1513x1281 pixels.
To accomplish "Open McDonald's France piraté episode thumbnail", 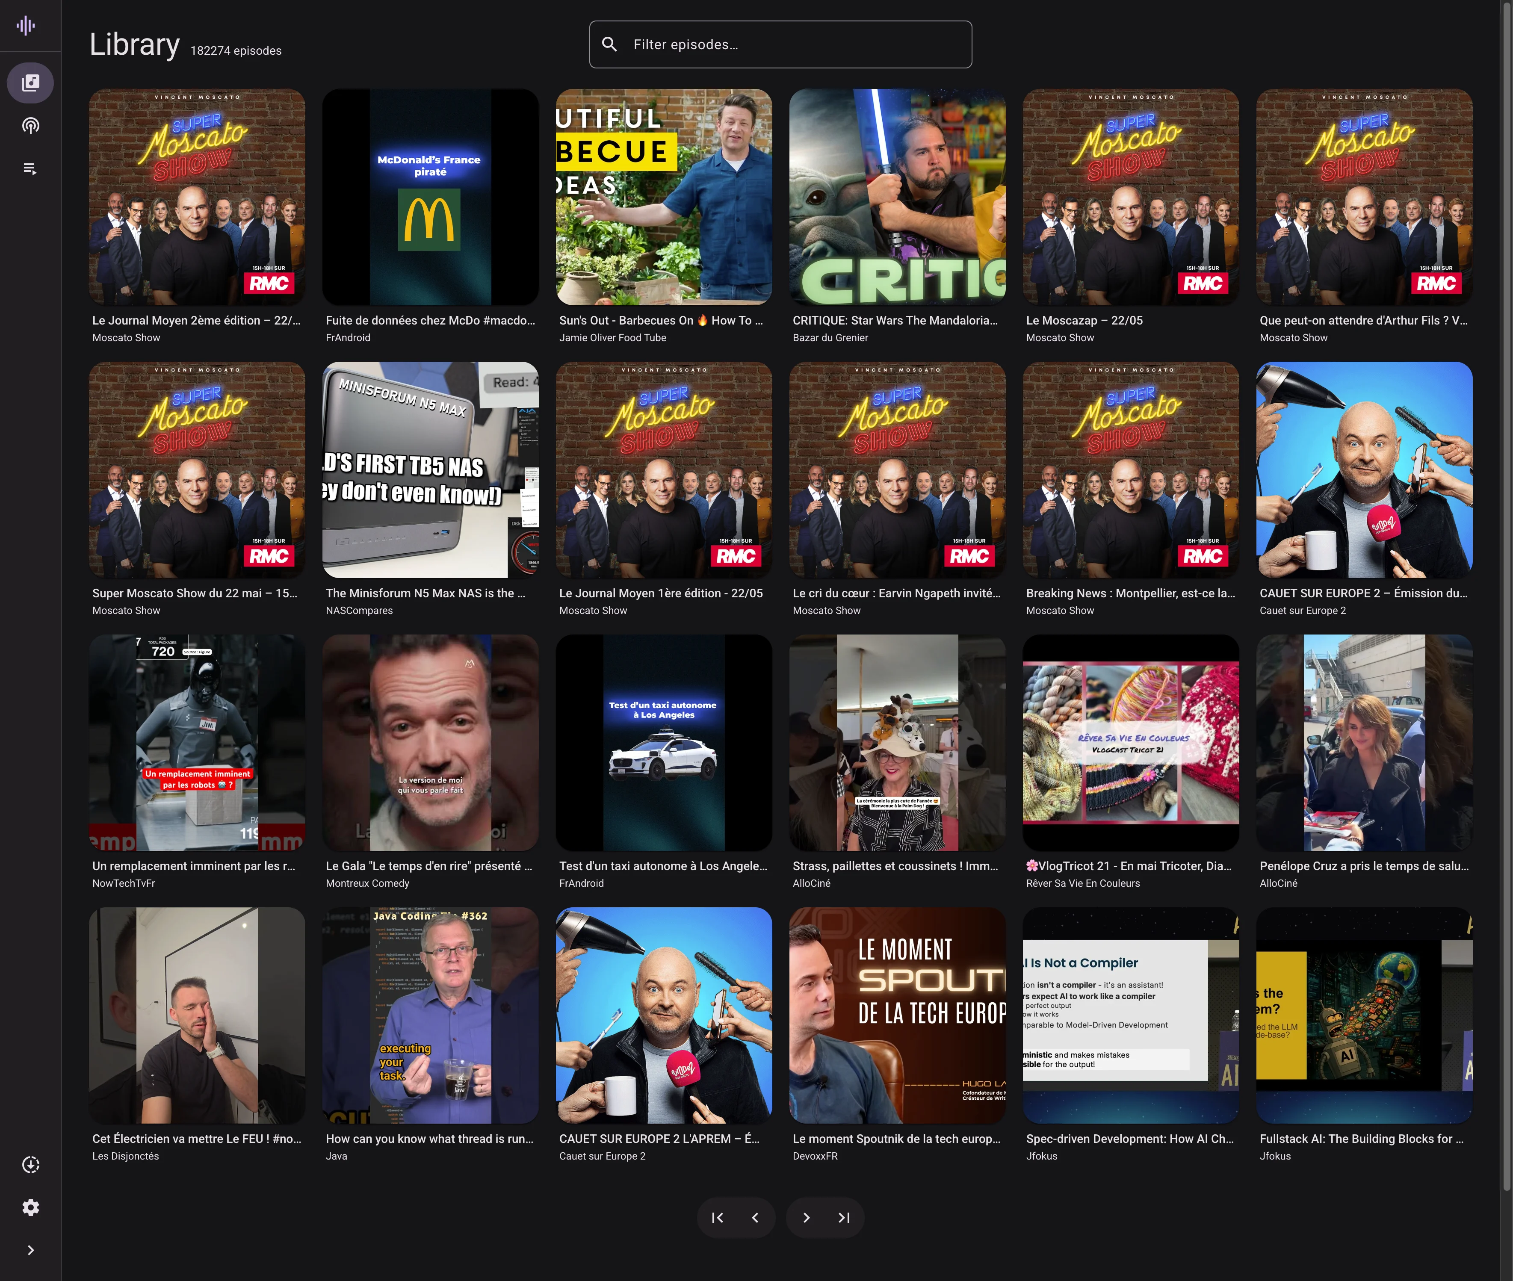I will click(x=431, y=197).
